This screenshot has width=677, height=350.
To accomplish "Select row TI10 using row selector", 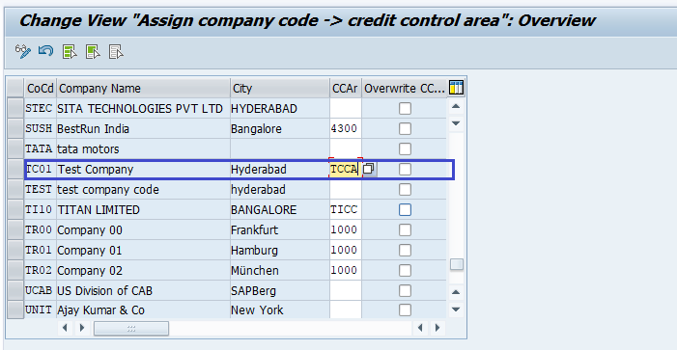I will coord(15,210).
